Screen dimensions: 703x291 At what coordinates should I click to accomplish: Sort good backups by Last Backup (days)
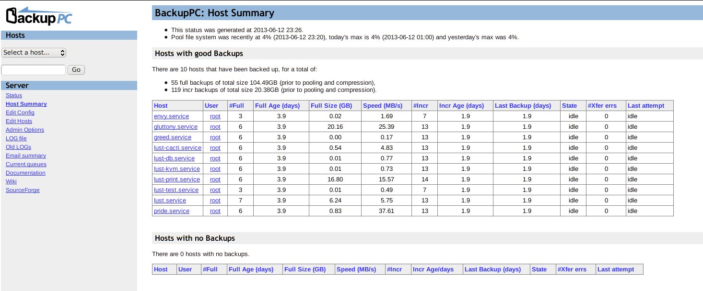tap(523, 106)
